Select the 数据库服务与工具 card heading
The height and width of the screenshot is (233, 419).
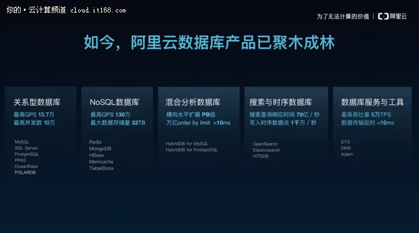[x=372, y=102]
